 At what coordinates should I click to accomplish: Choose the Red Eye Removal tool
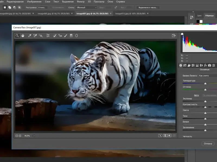click(60, 35)
